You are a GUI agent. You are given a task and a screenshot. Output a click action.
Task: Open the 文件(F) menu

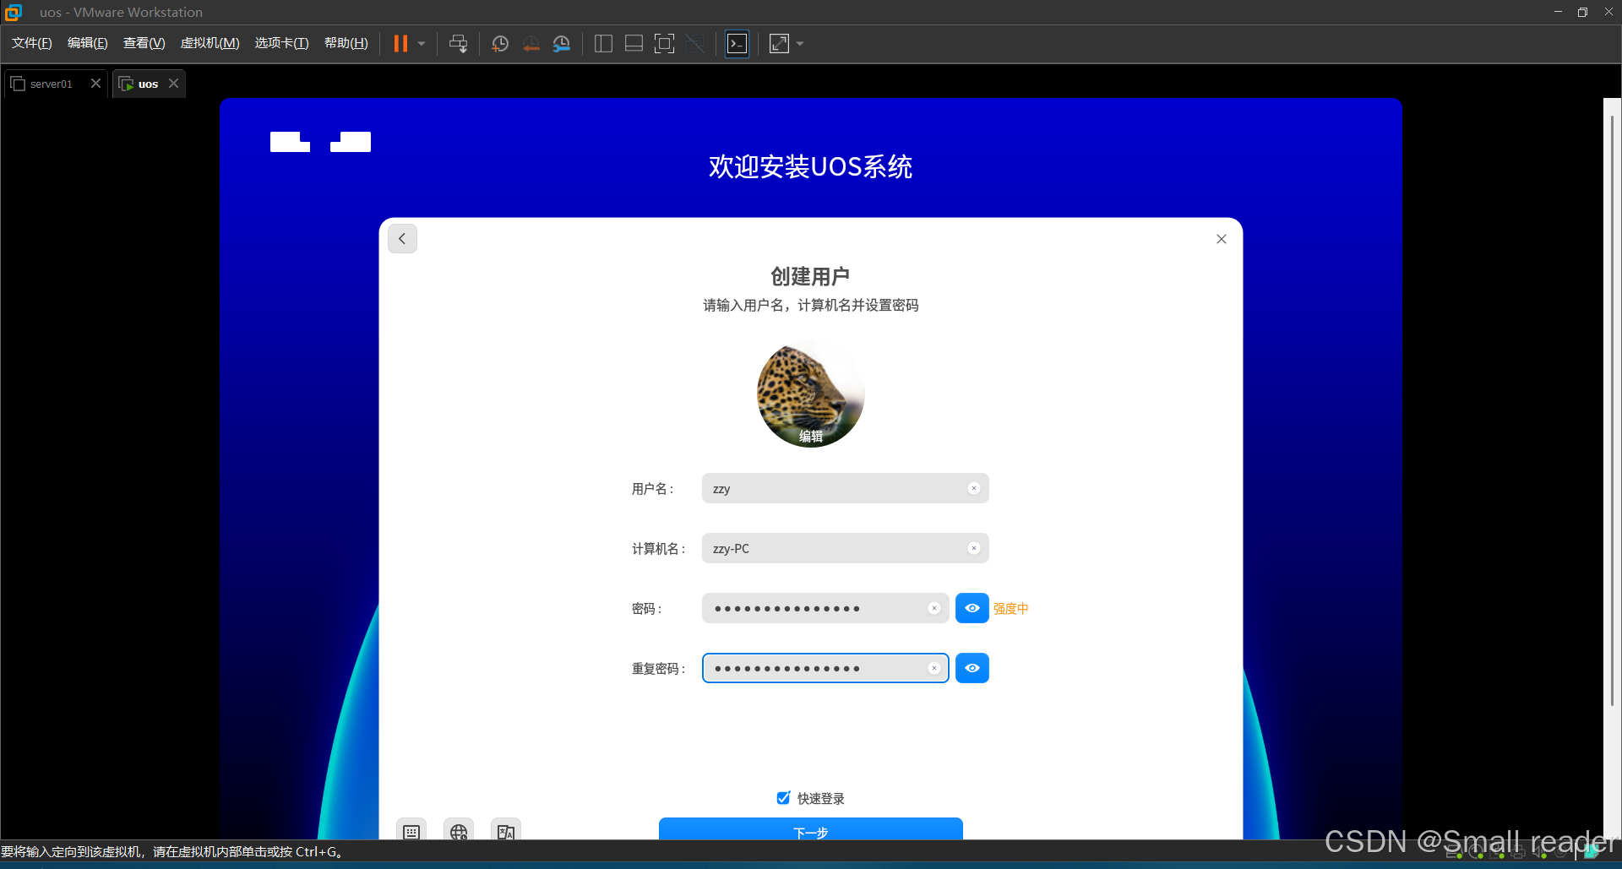(x=31, y=43)
